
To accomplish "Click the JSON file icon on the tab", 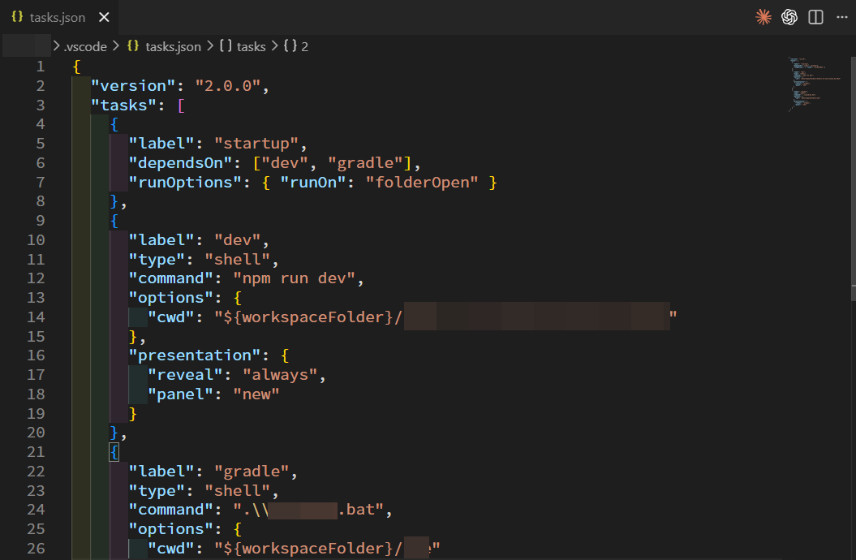I will click(17, 18).
